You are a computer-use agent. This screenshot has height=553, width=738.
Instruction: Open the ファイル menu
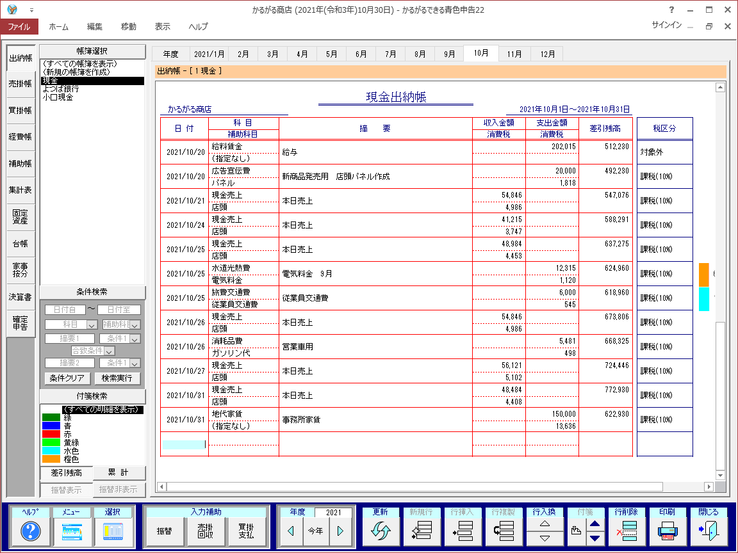pyautogui.click(x=19, y=27)
